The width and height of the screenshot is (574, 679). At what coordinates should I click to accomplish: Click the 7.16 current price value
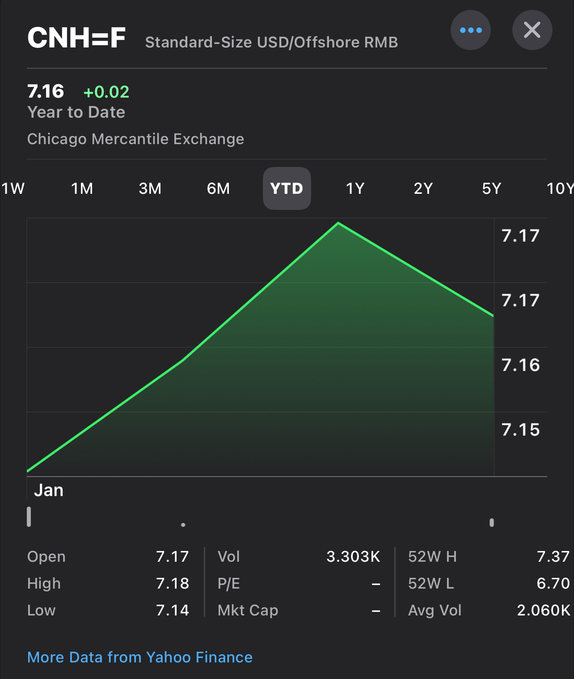[46, 91]
